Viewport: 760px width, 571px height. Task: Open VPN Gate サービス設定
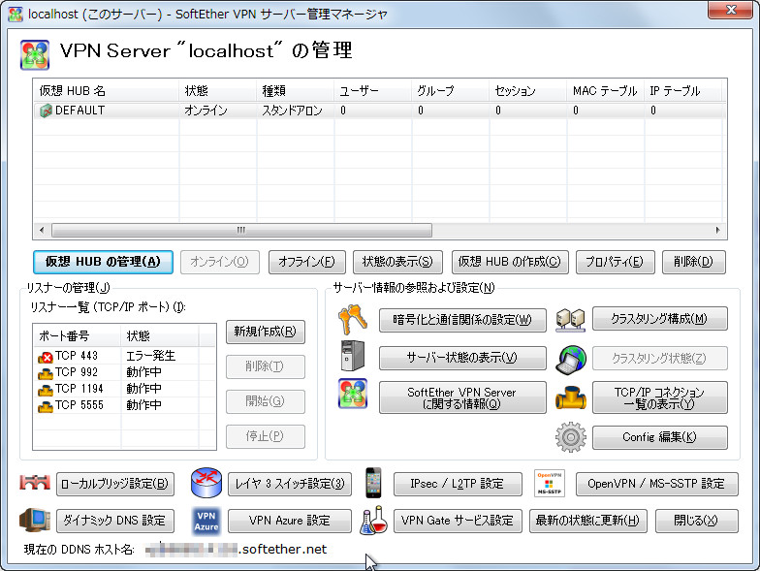click(x=458, y=522)
